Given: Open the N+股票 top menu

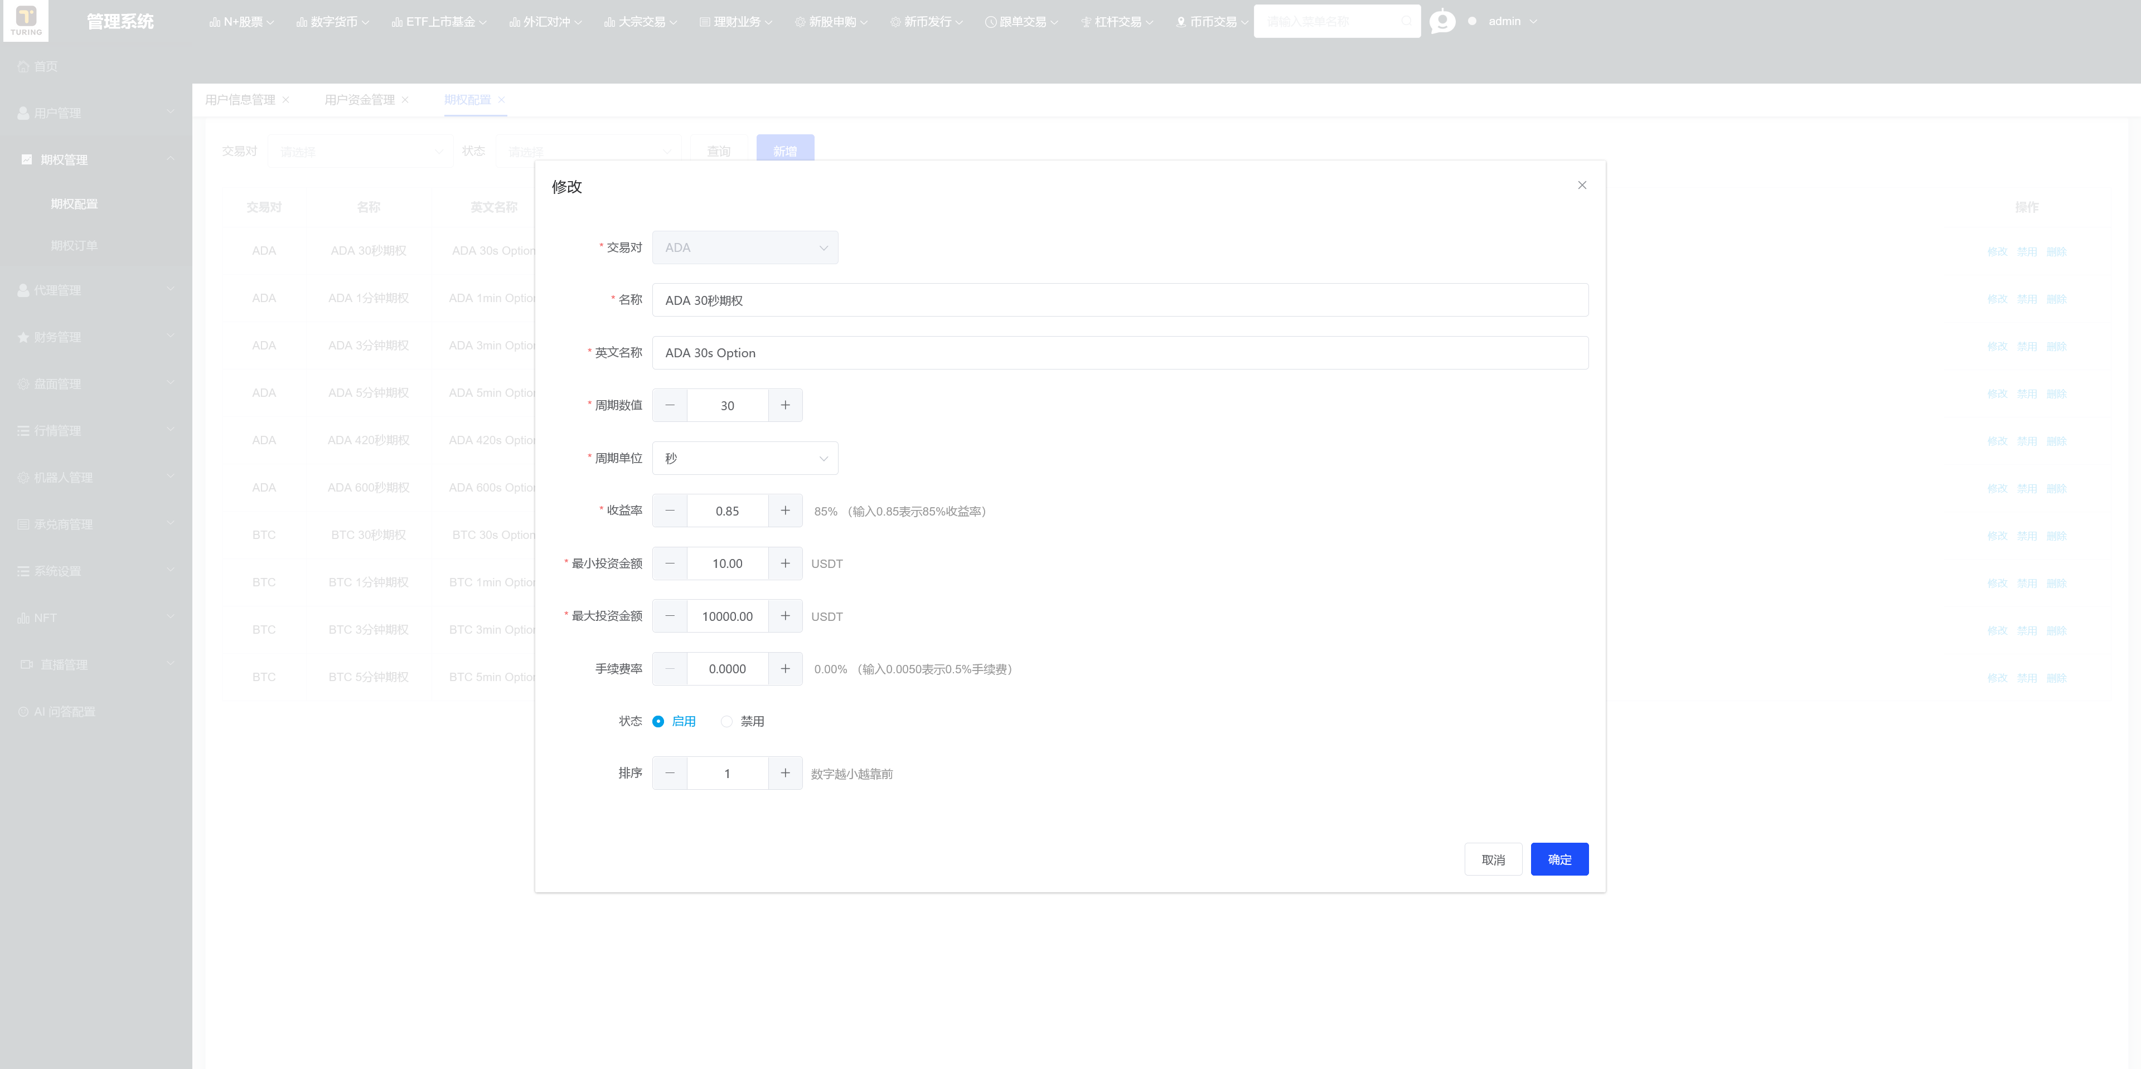Looking at the screenshot, I should point(242,22).
